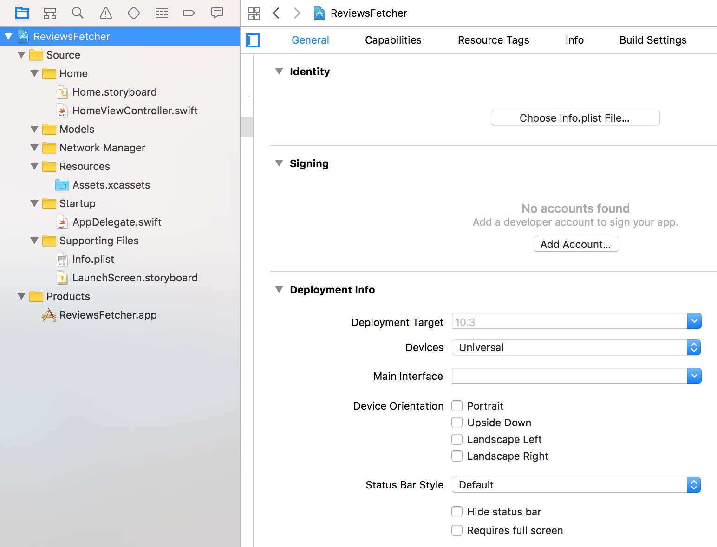Click the back navigation arrow in jump bar
Viewport: 717px width, 547px height.
pyautogui.click(x=276, y=13)
